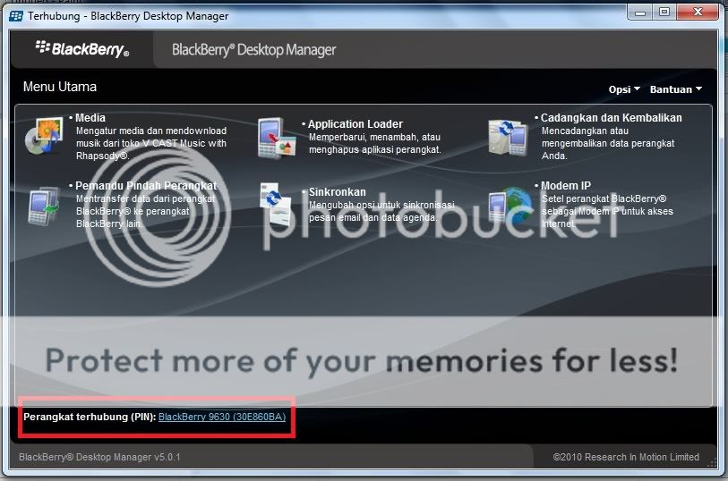
Task: Open Pemandu Pindah Perangkat phone icon
Action: click(44, 206)
